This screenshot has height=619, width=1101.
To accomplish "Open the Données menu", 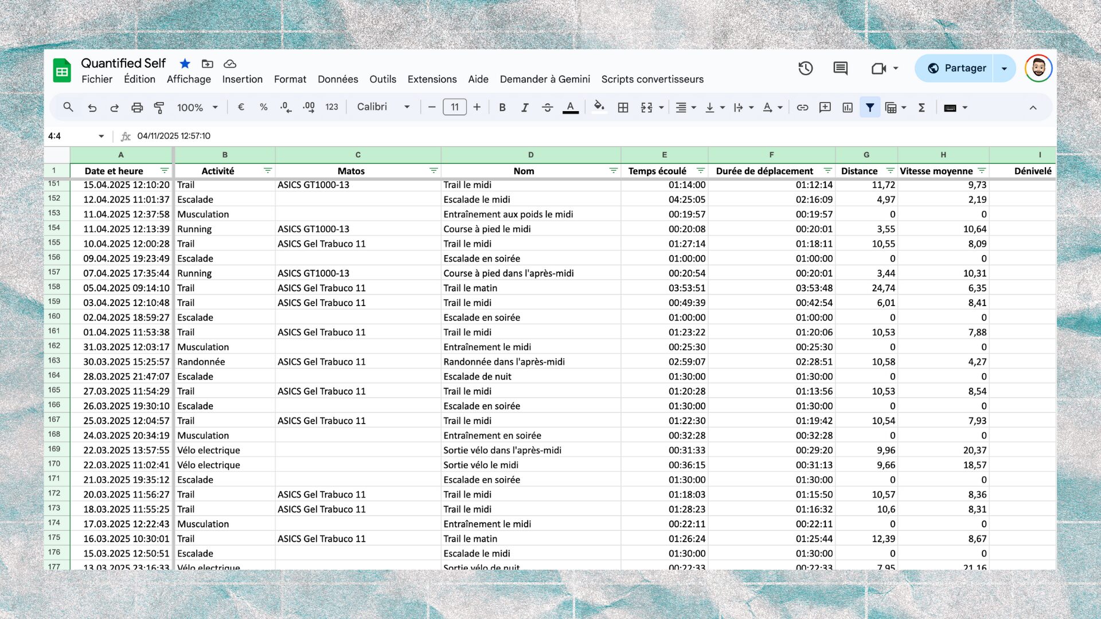I will [x=337, y=79].
